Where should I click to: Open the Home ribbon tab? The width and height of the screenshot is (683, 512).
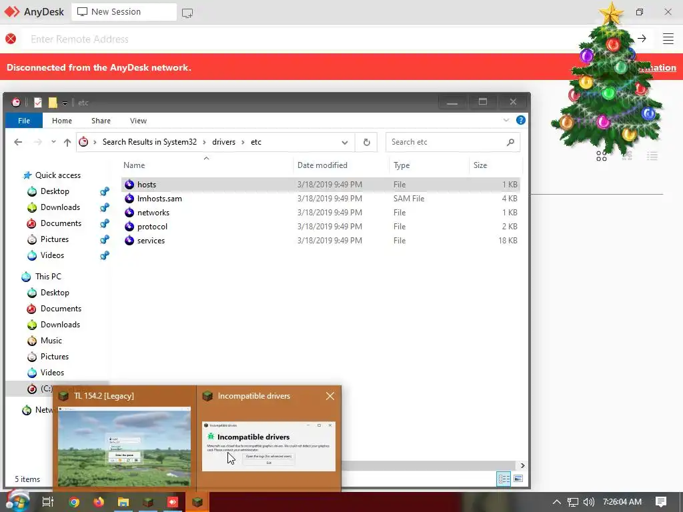[x=62, y=121]
